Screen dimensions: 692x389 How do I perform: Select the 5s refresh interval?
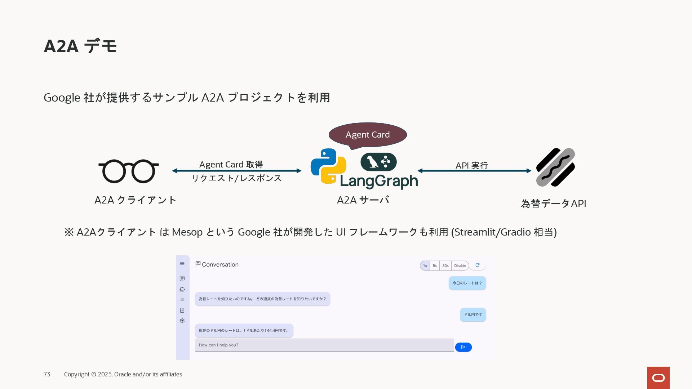click(435, 266)
